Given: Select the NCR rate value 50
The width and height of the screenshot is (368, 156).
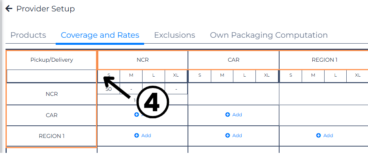Looking at the screenshot, I should (109, 89).
